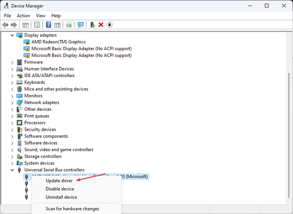Viewport: 293px width, 214px height.
Task: Click the Update device driver toolbar icon
Action: 92,25
